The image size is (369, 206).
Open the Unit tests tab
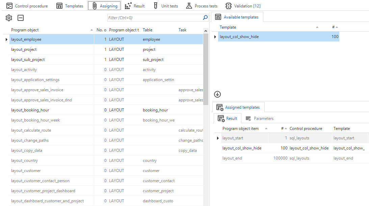click(165, 6)
